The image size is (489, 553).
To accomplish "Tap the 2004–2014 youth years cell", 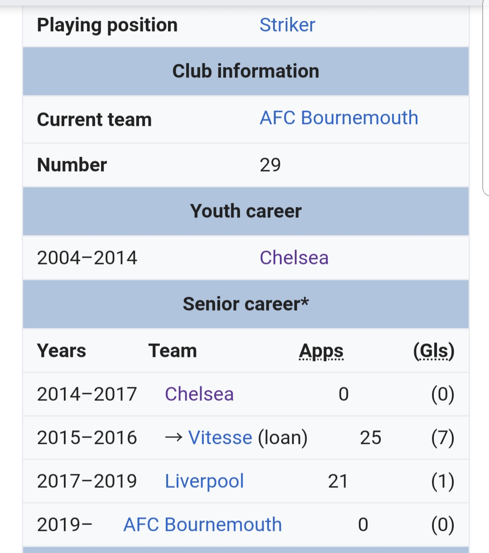I will pyautogui.click(x=87, y=258).
